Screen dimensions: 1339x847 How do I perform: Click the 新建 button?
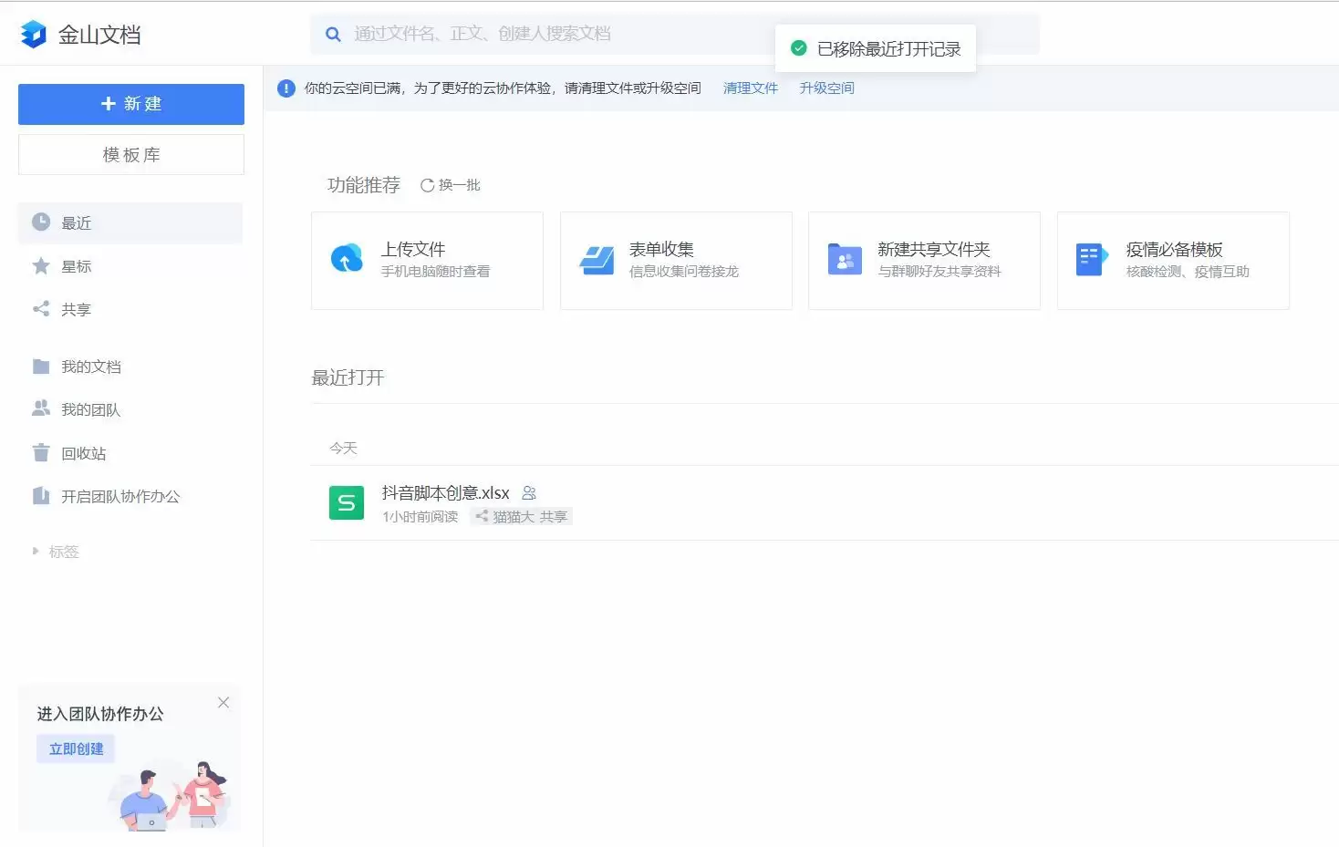click(130, 103)
